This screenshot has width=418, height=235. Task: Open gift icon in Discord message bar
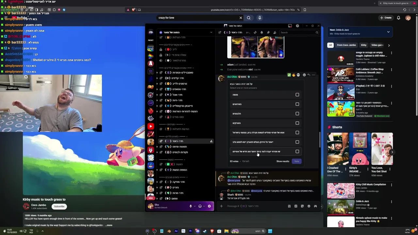point(289,206)
